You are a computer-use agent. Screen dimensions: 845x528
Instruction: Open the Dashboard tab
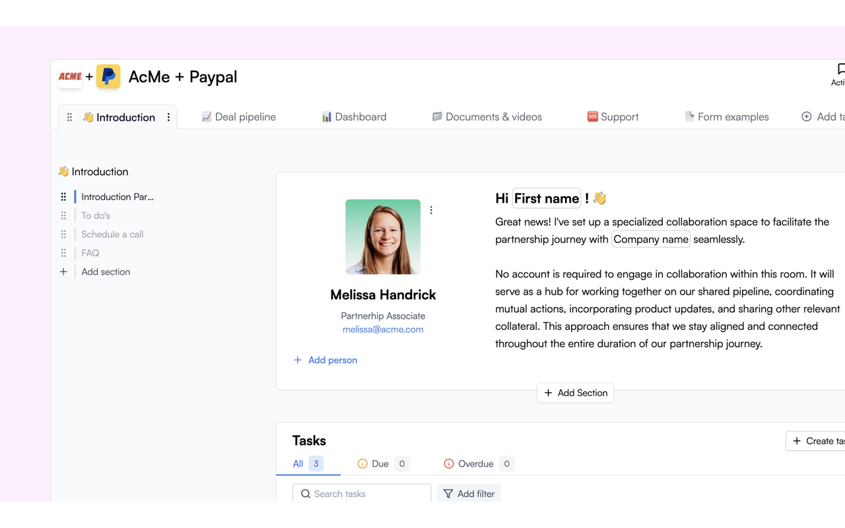[x=354, y=117]
